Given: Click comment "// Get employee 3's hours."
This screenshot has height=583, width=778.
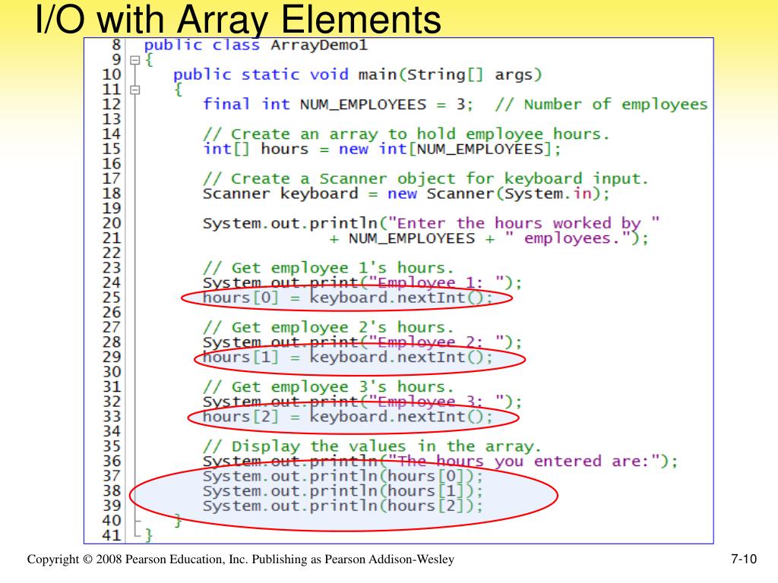Looking at the screenshot, I should click(x=328, y=387).
